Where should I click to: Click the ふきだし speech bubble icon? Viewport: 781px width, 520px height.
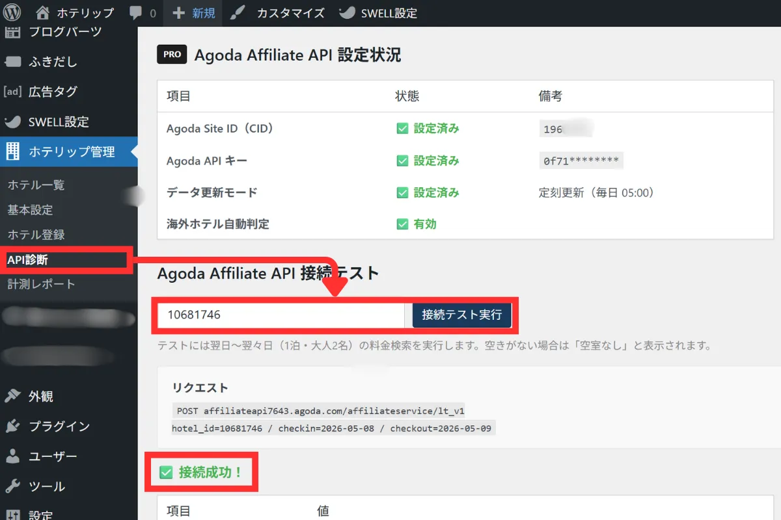tap(13, 62)
